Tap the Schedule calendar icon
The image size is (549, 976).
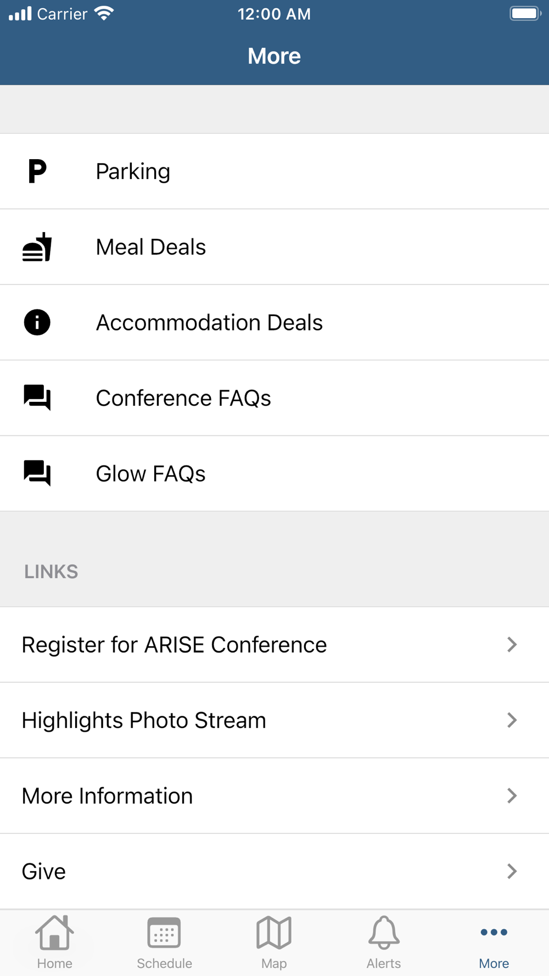point(164,933)
